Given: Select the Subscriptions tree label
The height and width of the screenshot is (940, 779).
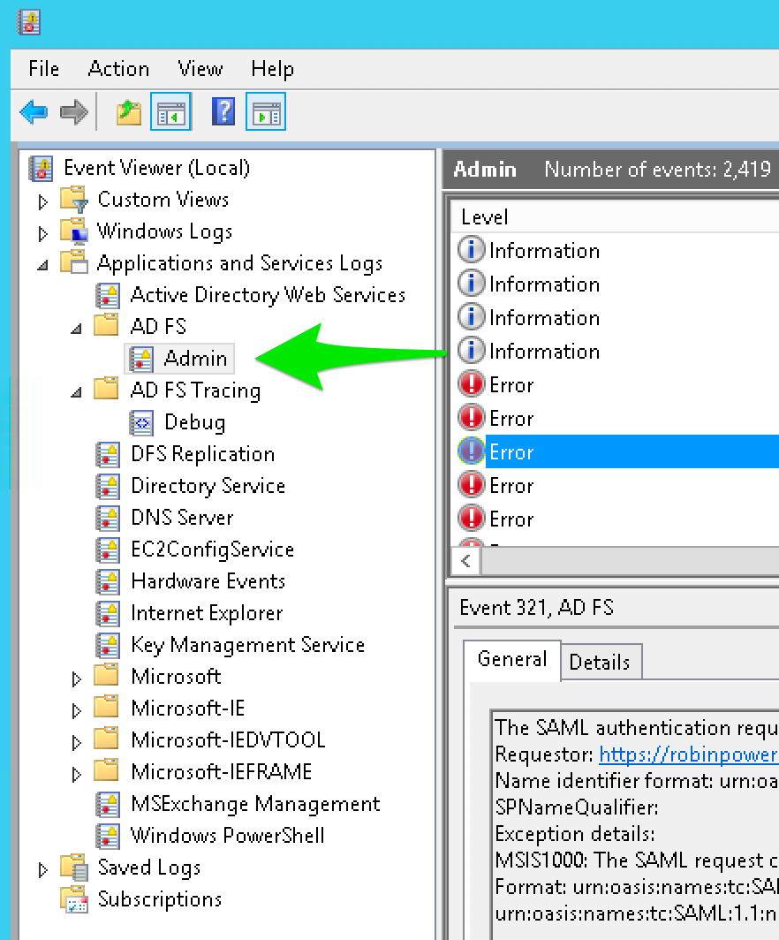Looking at the screenshot, I should tap(160, 899).
